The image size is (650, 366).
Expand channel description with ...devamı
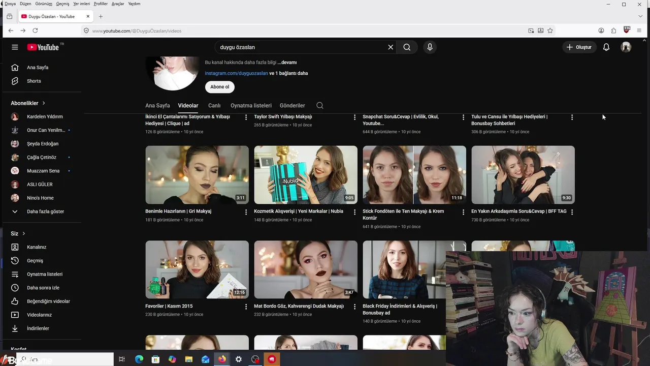[x=287, y=63]
